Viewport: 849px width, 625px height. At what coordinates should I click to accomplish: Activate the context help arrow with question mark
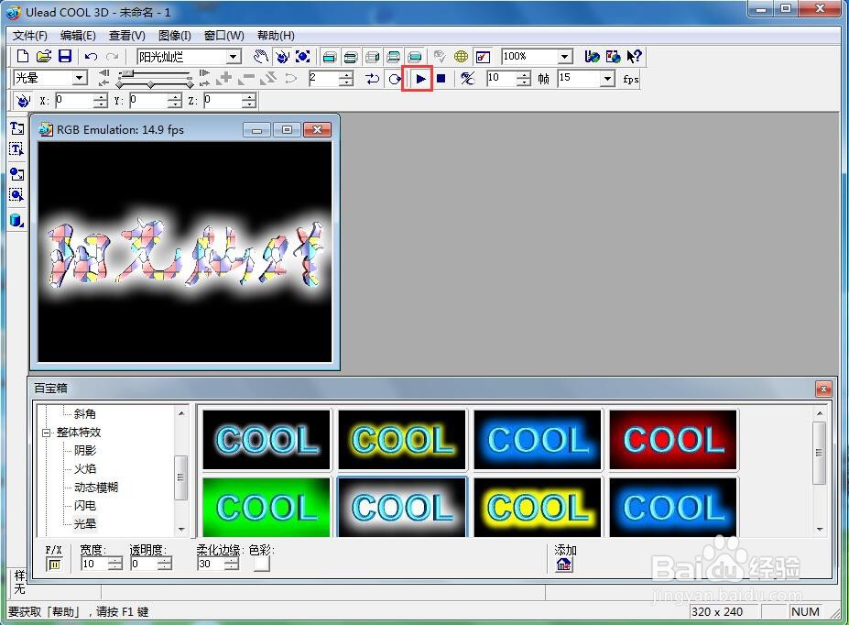(x=634, y=56)
